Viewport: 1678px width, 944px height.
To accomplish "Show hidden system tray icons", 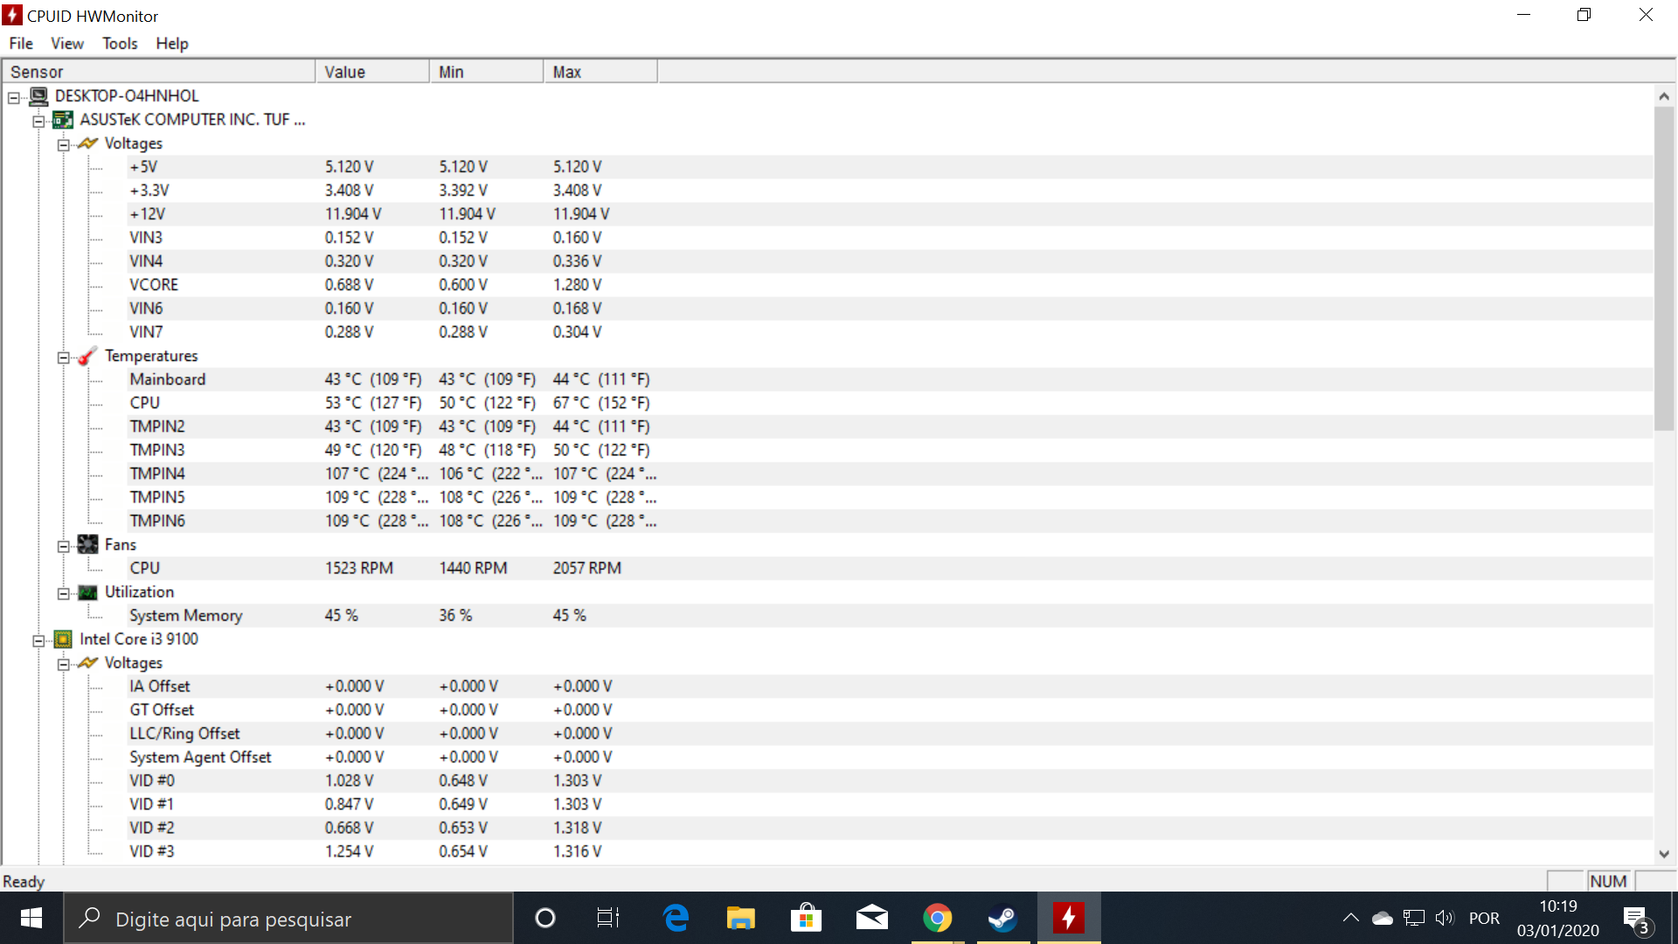I will click(1350, 918).
